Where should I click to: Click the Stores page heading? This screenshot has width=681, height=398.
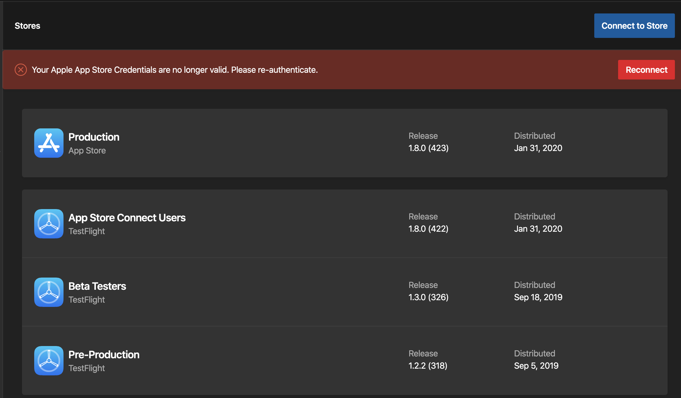point(27,26)
